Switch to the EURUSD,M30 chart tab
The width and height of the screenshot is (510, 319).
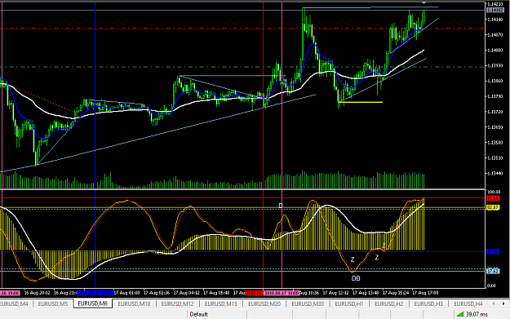click(x=308, y=303)
